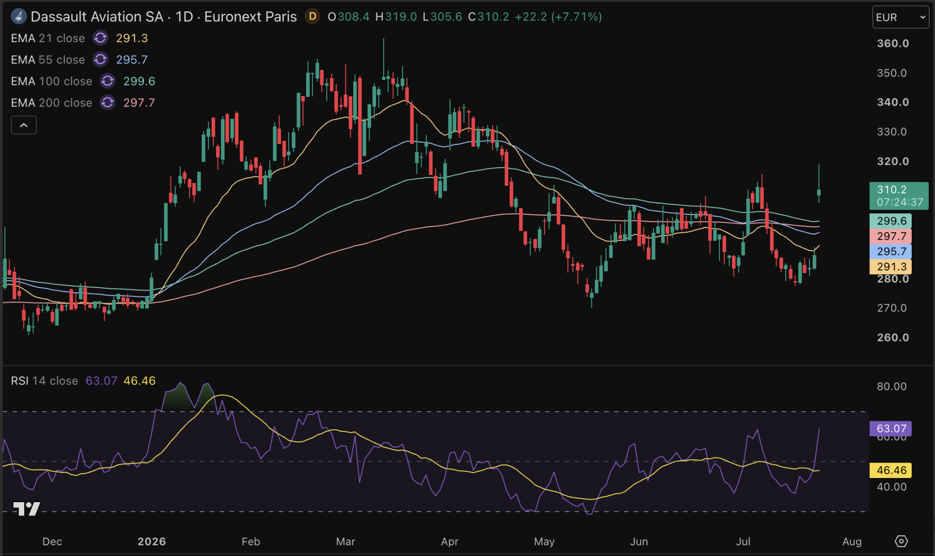Click the RSI value label 63.07
Image resolution: width=935 pixels, height=556 pixels.
pos(890,429)
